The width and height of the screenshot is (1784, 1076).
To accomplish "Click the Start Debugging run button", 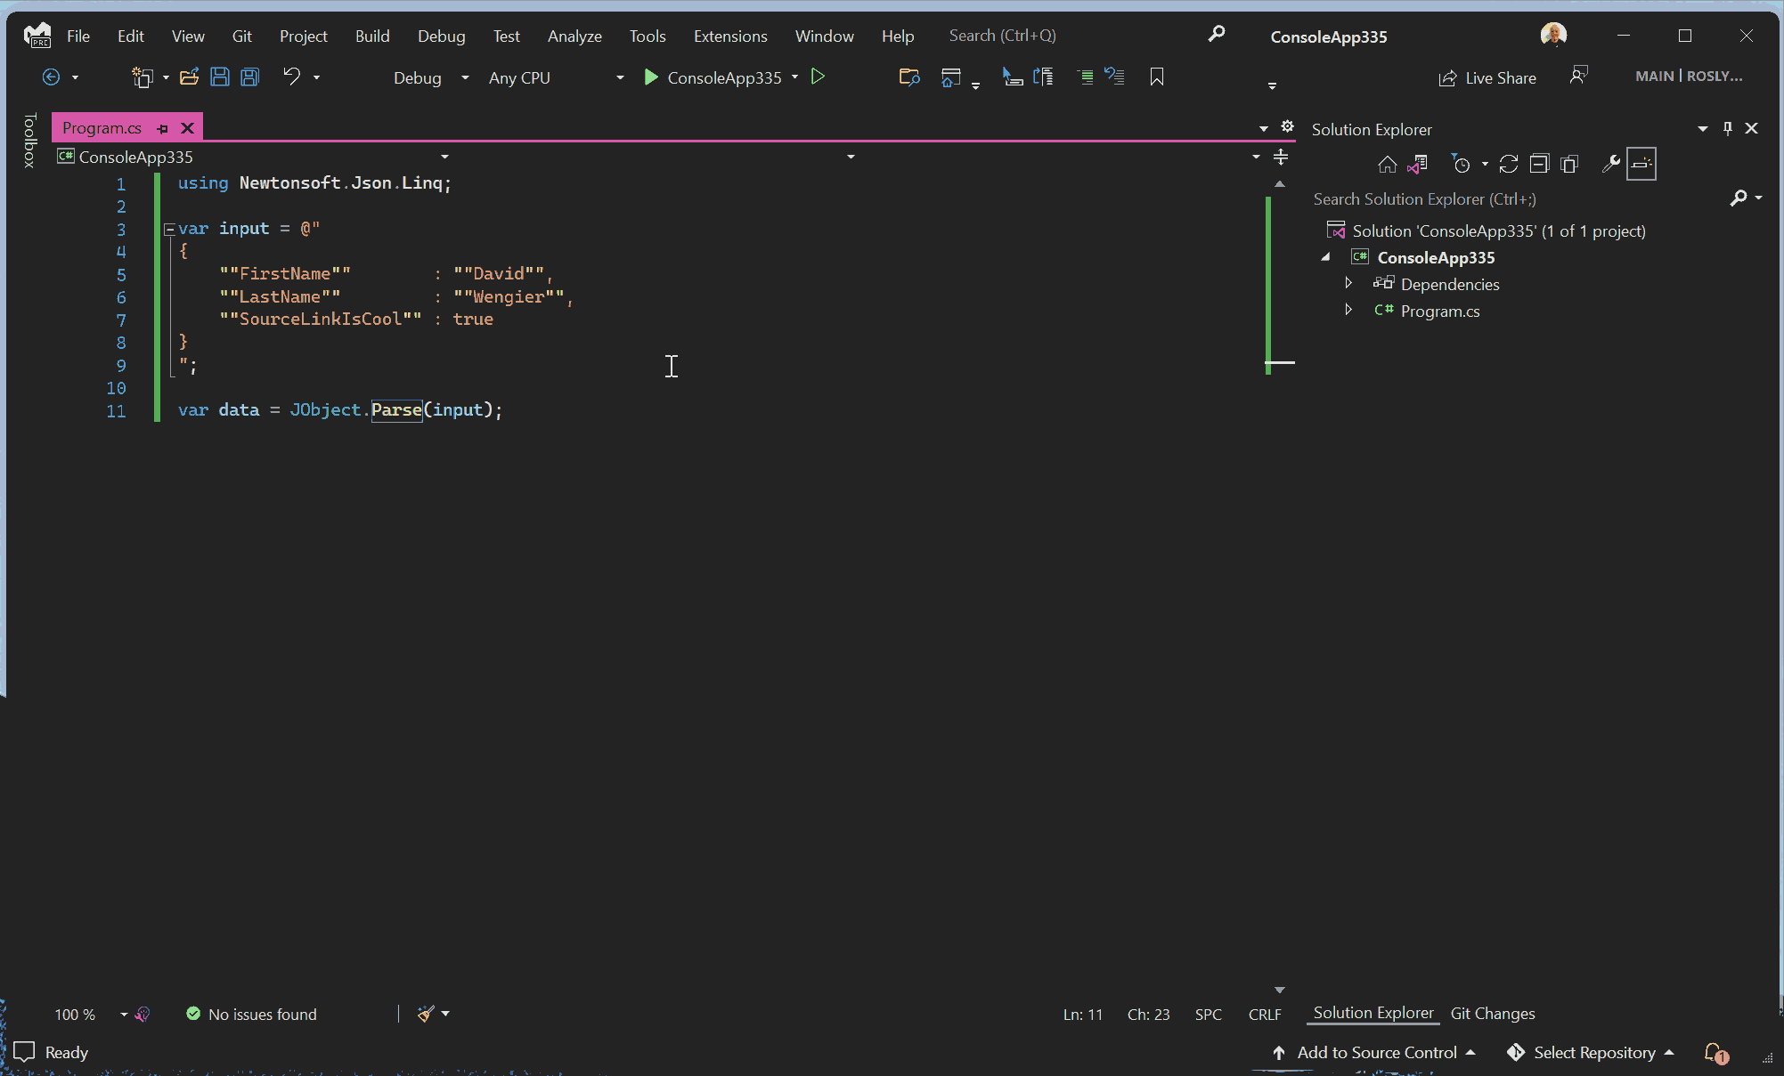I will (651, 77).
